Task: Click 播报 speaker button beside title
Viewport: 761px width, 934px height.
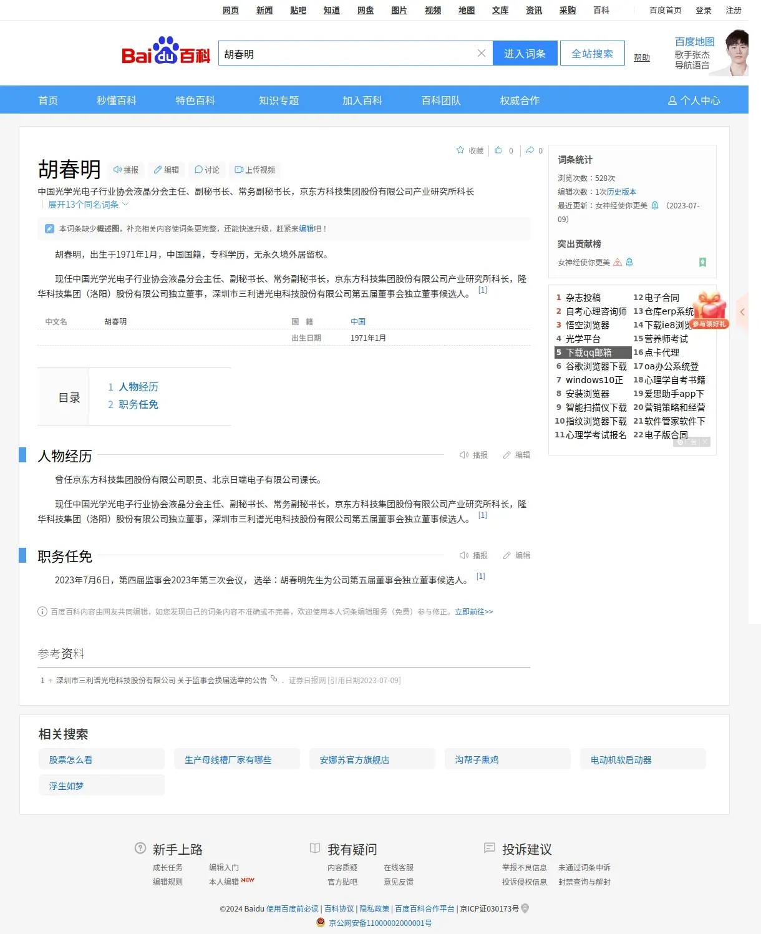Action: pyautogui.click(x=125, y=170)
